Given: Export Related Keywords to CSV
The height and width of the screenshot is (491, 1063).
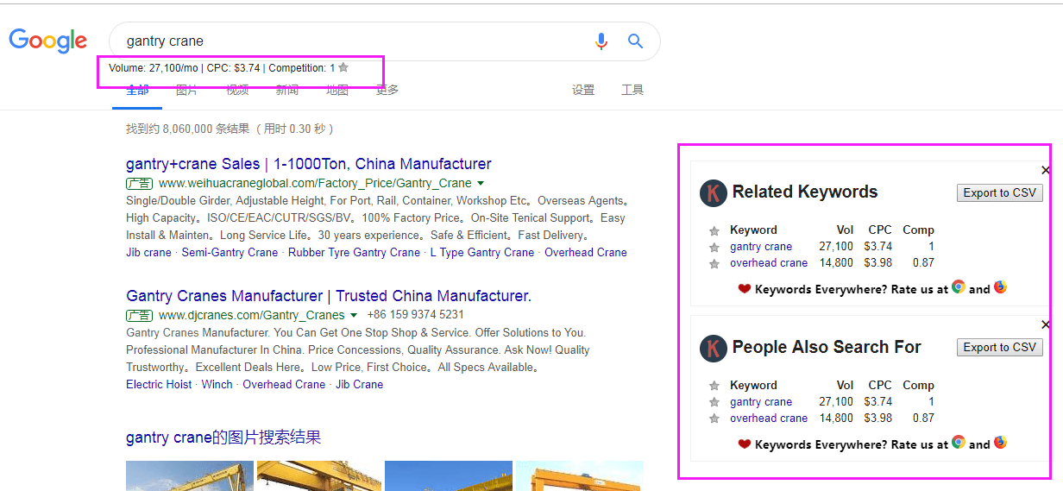Looking at the screenshot, I should (999, 192).
